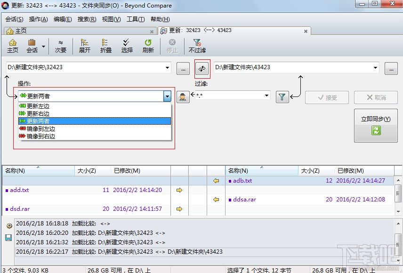Click the browse button for the right folder

point(391,68)
